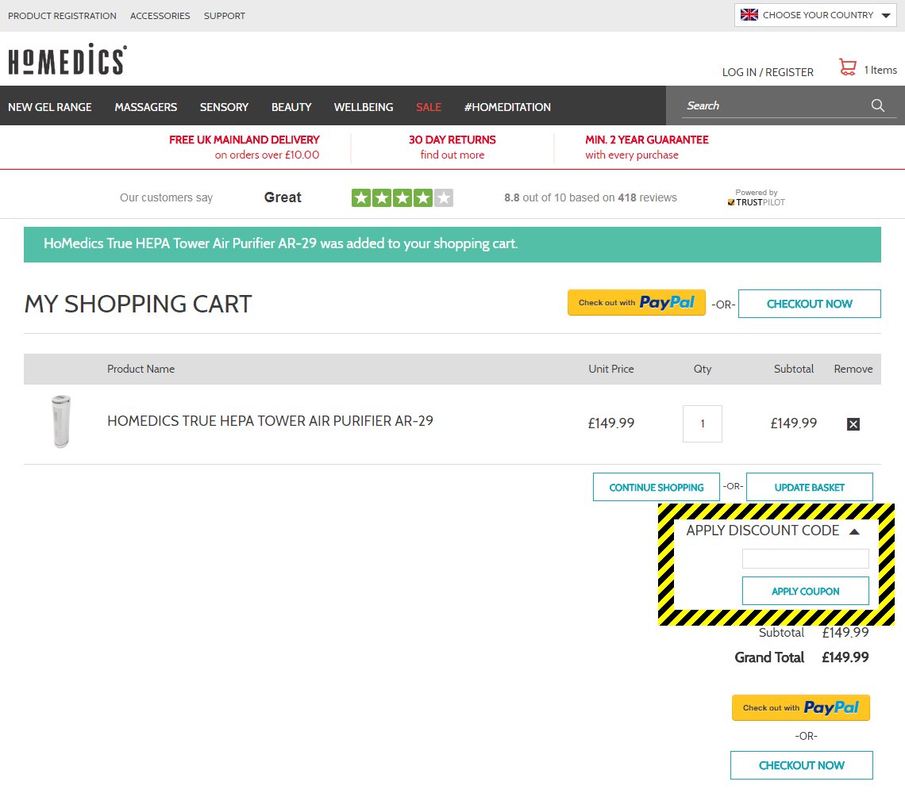Click the quantity field showing 1
Viewport: 905px width, 793px height.
click(x=702, y=423)
